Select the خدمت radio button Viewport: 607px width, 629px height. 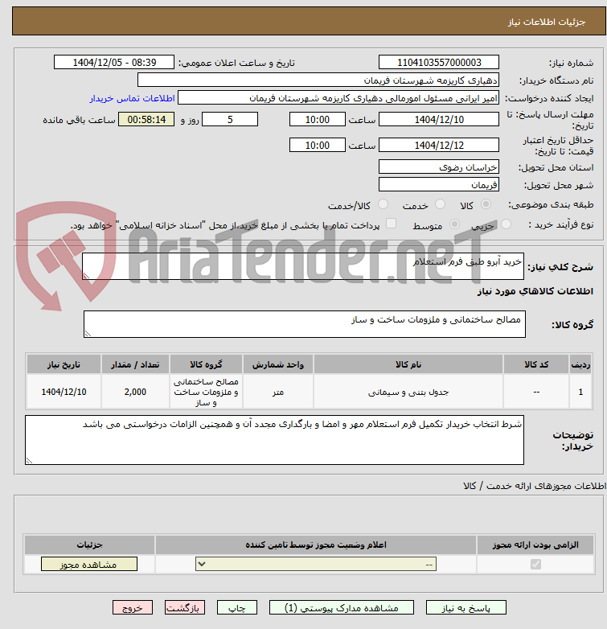[x=441, y=204]
